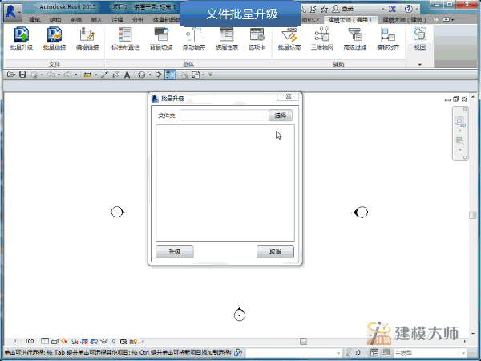
Task: Click the 文件夹 path input field
Action: (224, 116)
